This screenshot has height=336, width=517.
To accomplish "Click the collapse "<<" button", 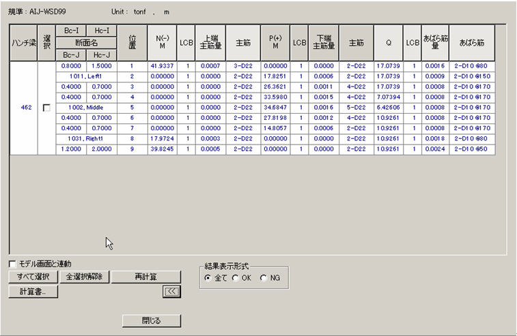I will tap(171, 292).
